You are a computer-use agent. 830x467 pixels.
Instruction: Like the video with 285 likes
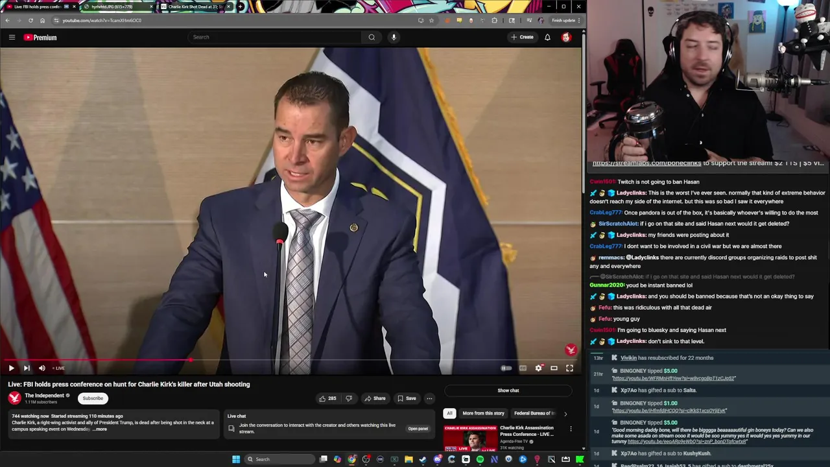(x=327, y=398)
